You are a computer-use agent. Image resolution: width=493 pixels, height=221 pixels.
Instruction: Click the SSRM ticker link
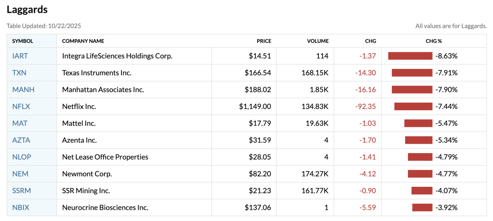(22, 191)
